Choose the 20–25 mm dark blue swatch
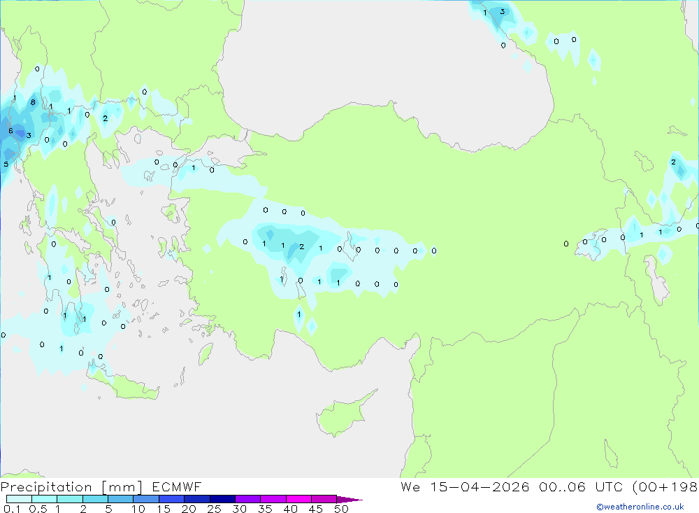This screenshot has width=699, height=513. coord(196,499)
